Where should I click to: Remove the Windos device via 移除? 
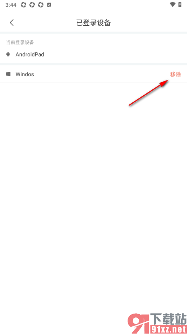[x=175, y=74]
